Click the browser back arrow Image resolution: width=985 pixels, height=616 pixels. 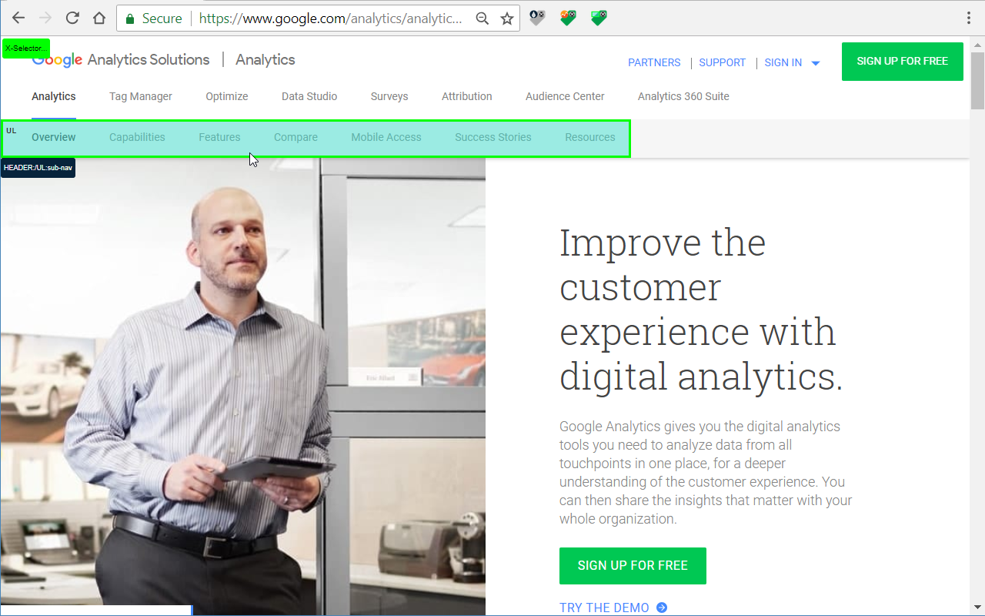(x=18, y=18)
